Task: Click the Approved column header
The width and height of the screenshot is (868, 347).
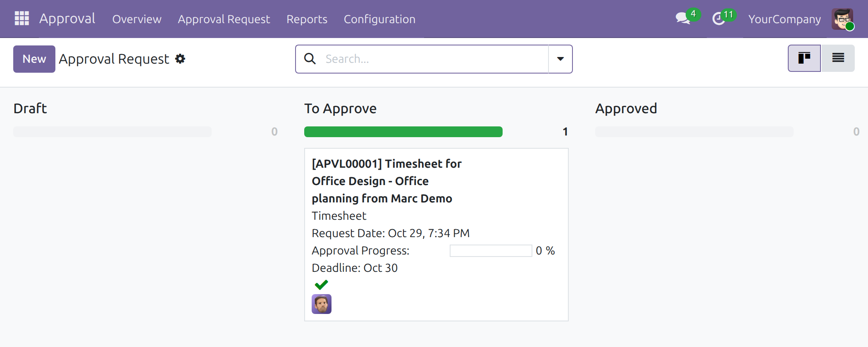Action: pos(626,108)
